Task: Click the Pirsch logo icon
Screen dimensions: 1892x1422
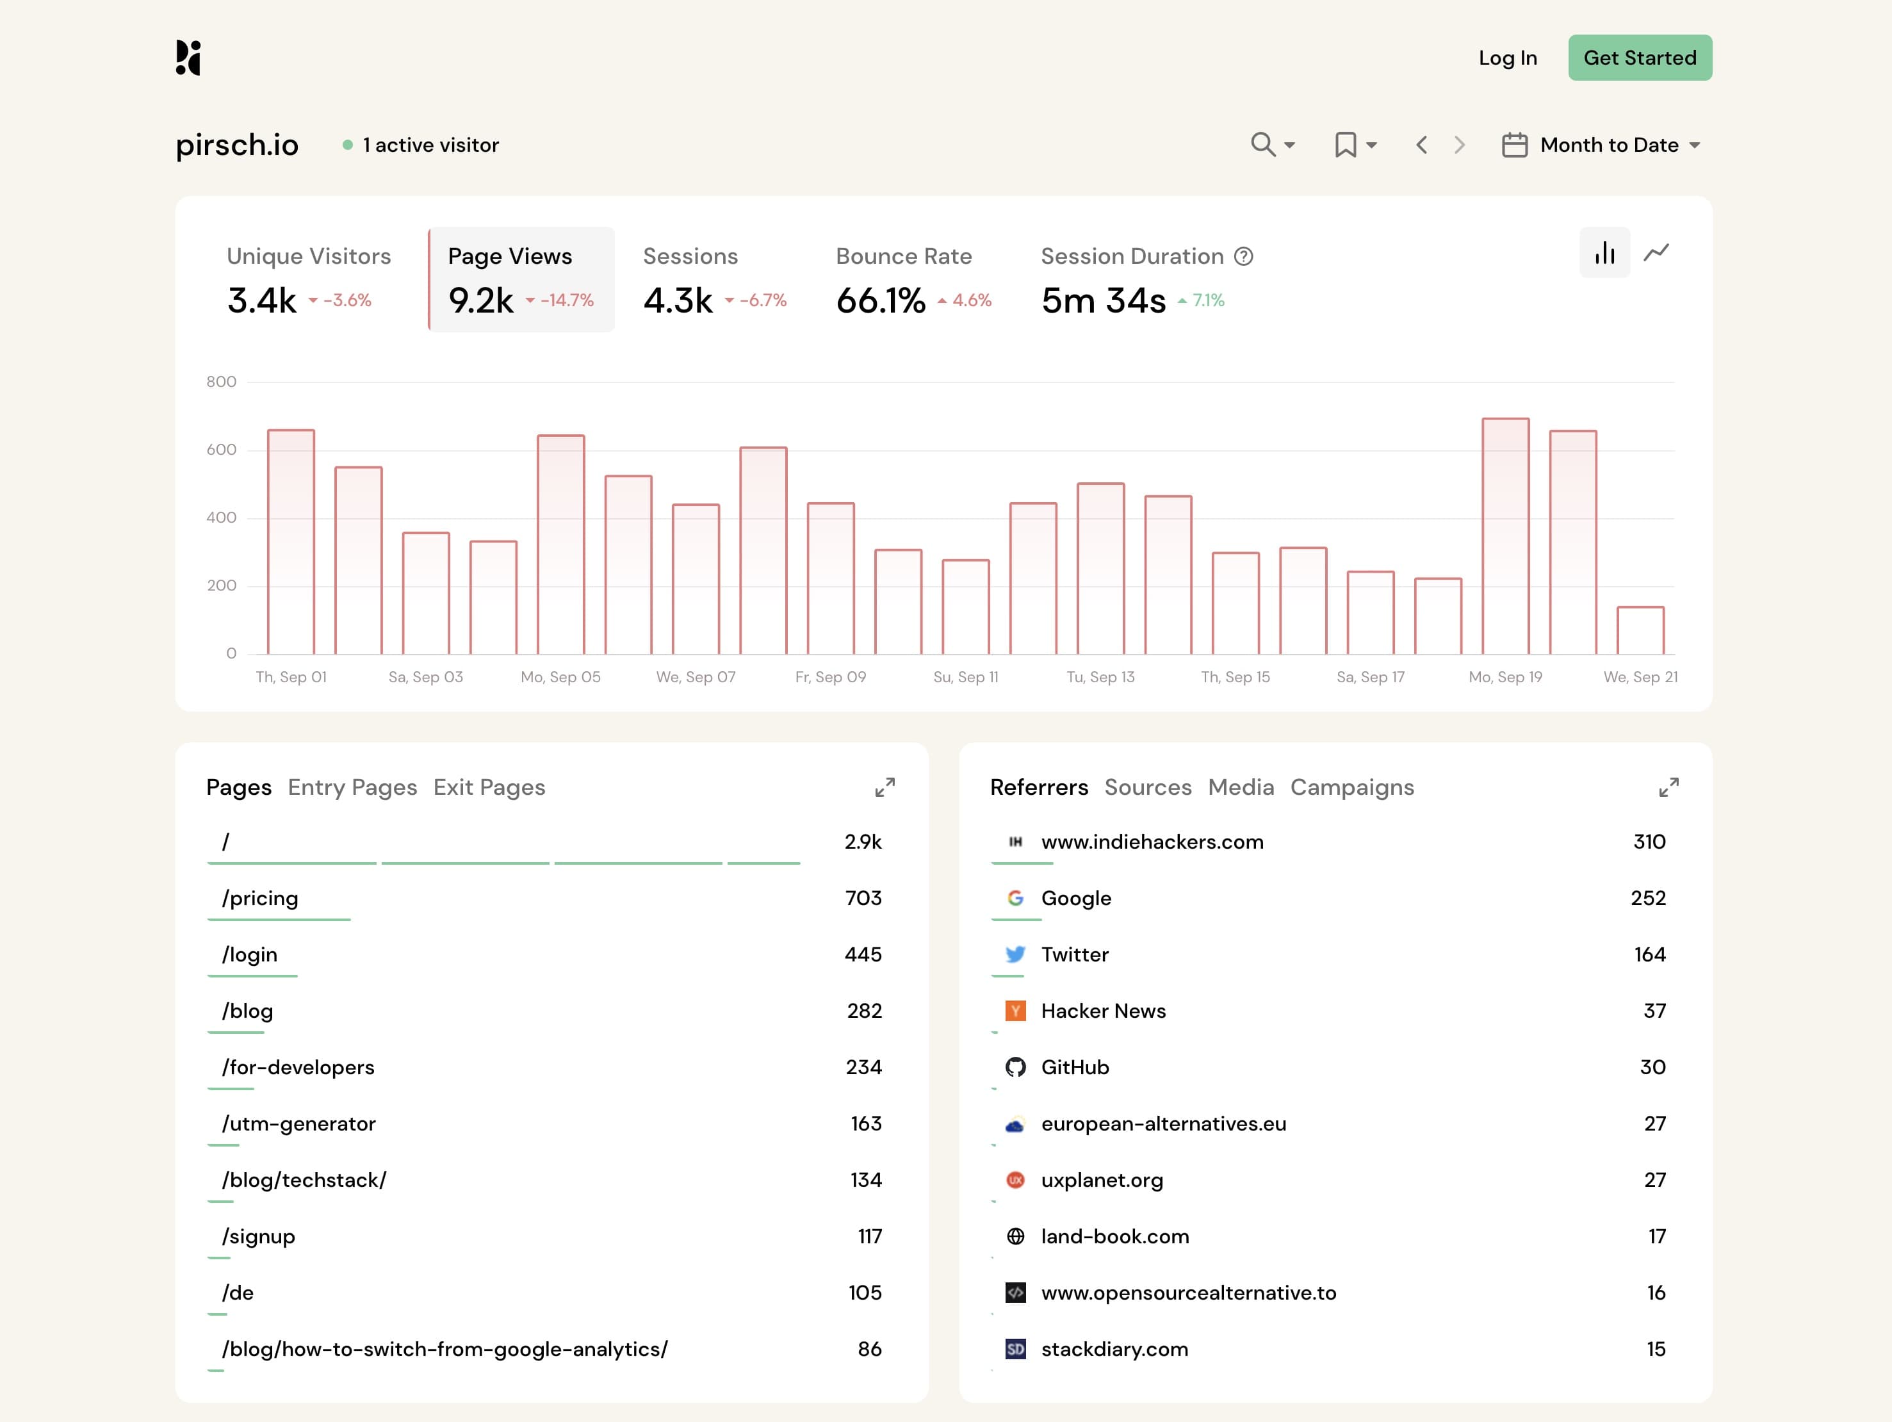Action: pyautogui.click(x=188, y=57)
